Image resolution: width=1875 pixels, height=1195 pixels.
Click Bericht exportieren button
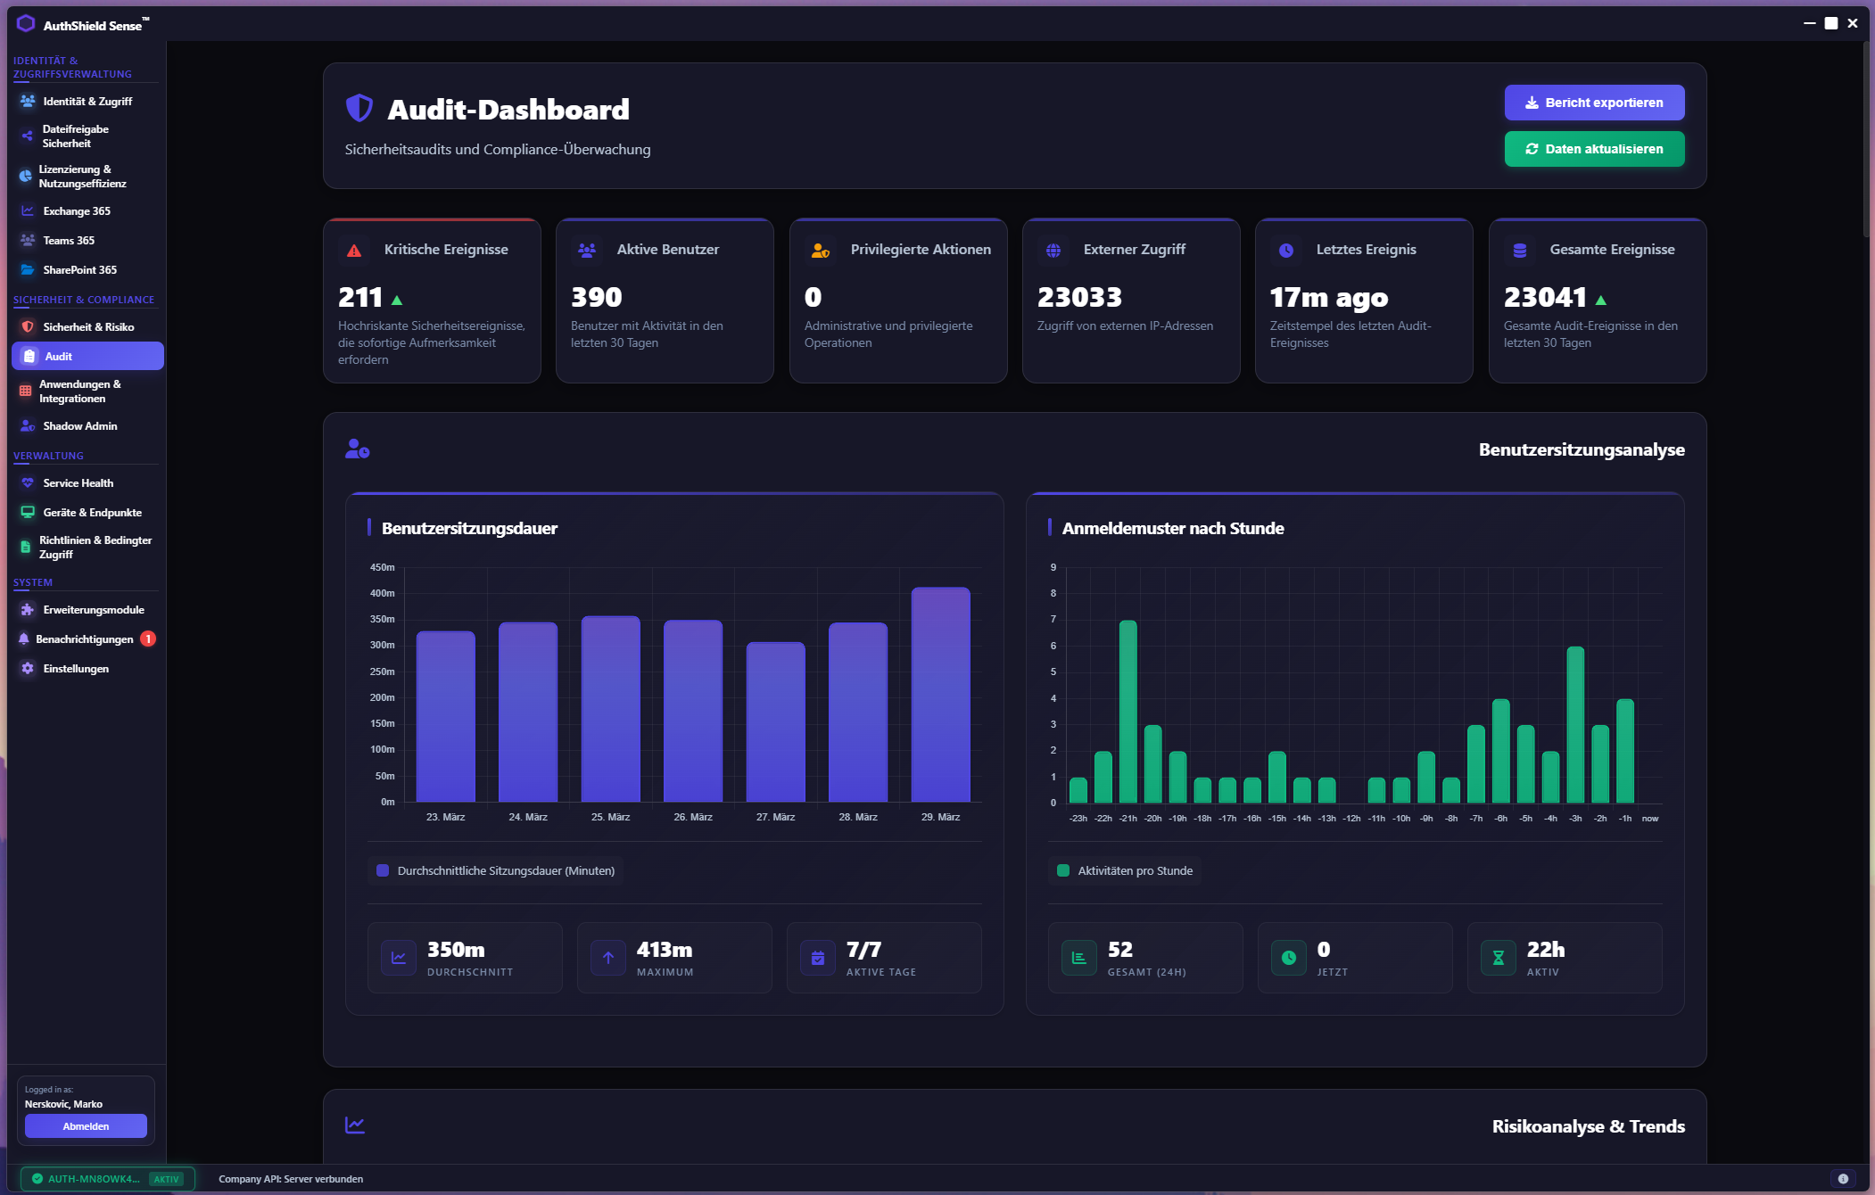click(1594, 103)
